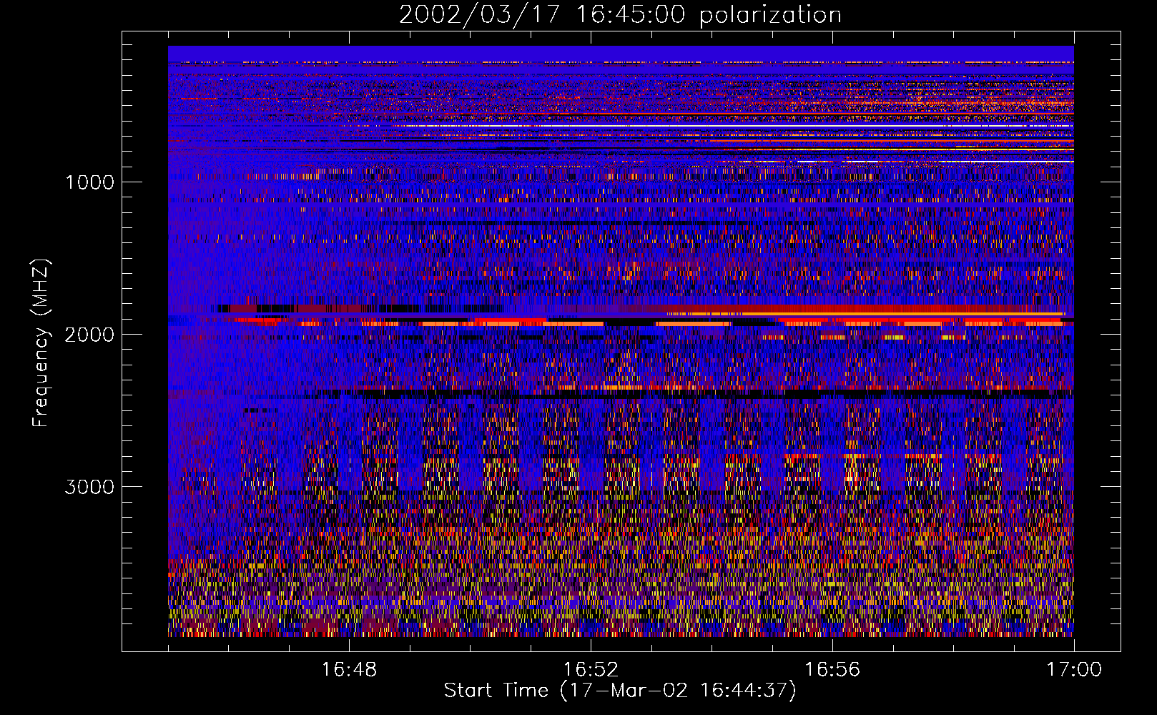Screen dimensions: 1157x715
Task: Click the 17:00 time tick label
Action: tap(1074, 670)
